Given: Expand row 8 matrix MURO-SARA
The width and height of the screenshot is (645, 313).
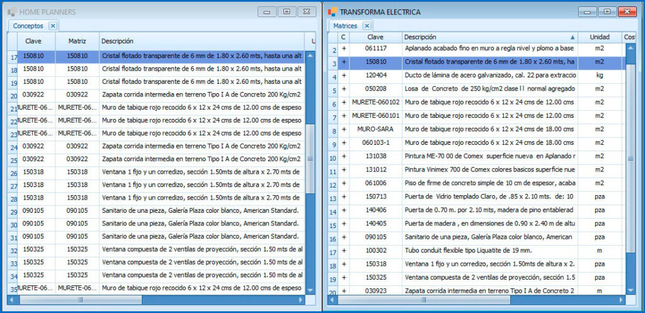Looking at the screenshot, I should [343, 129].
